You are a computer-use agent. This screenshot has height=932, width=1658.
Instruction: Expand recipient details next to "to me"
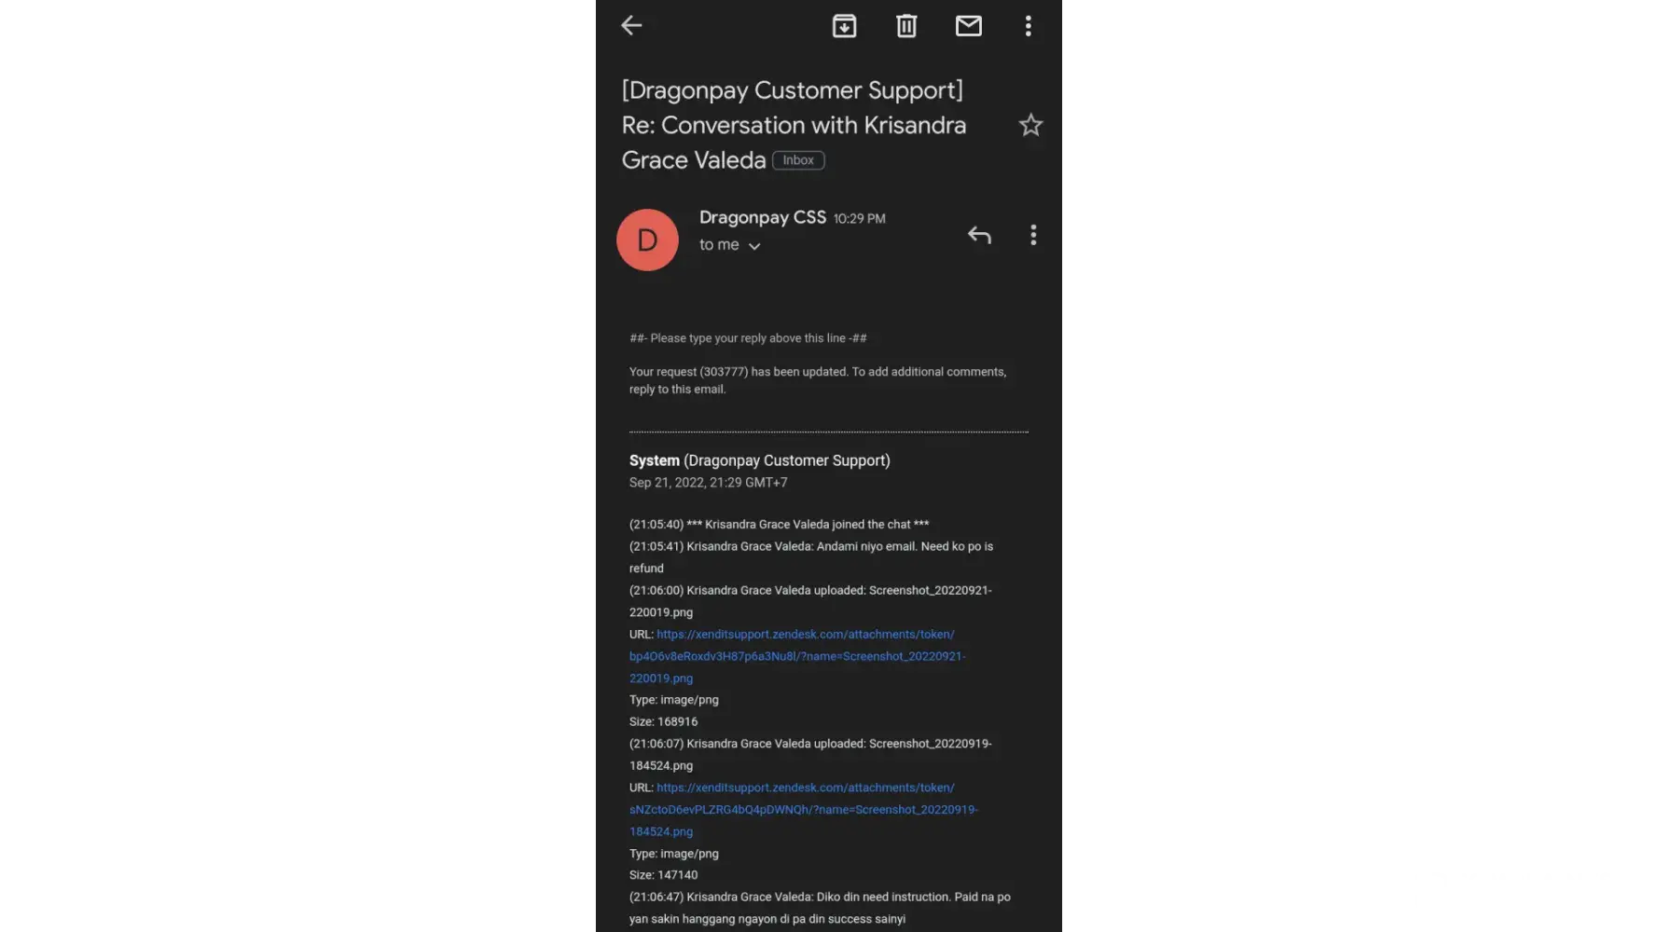point(754,246)
